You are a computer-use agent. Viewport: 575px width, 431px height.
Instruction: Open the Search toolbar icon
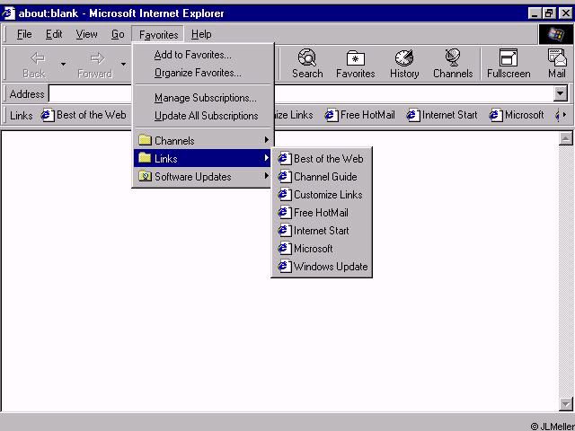pyautogui.click(x=307, y=57)
